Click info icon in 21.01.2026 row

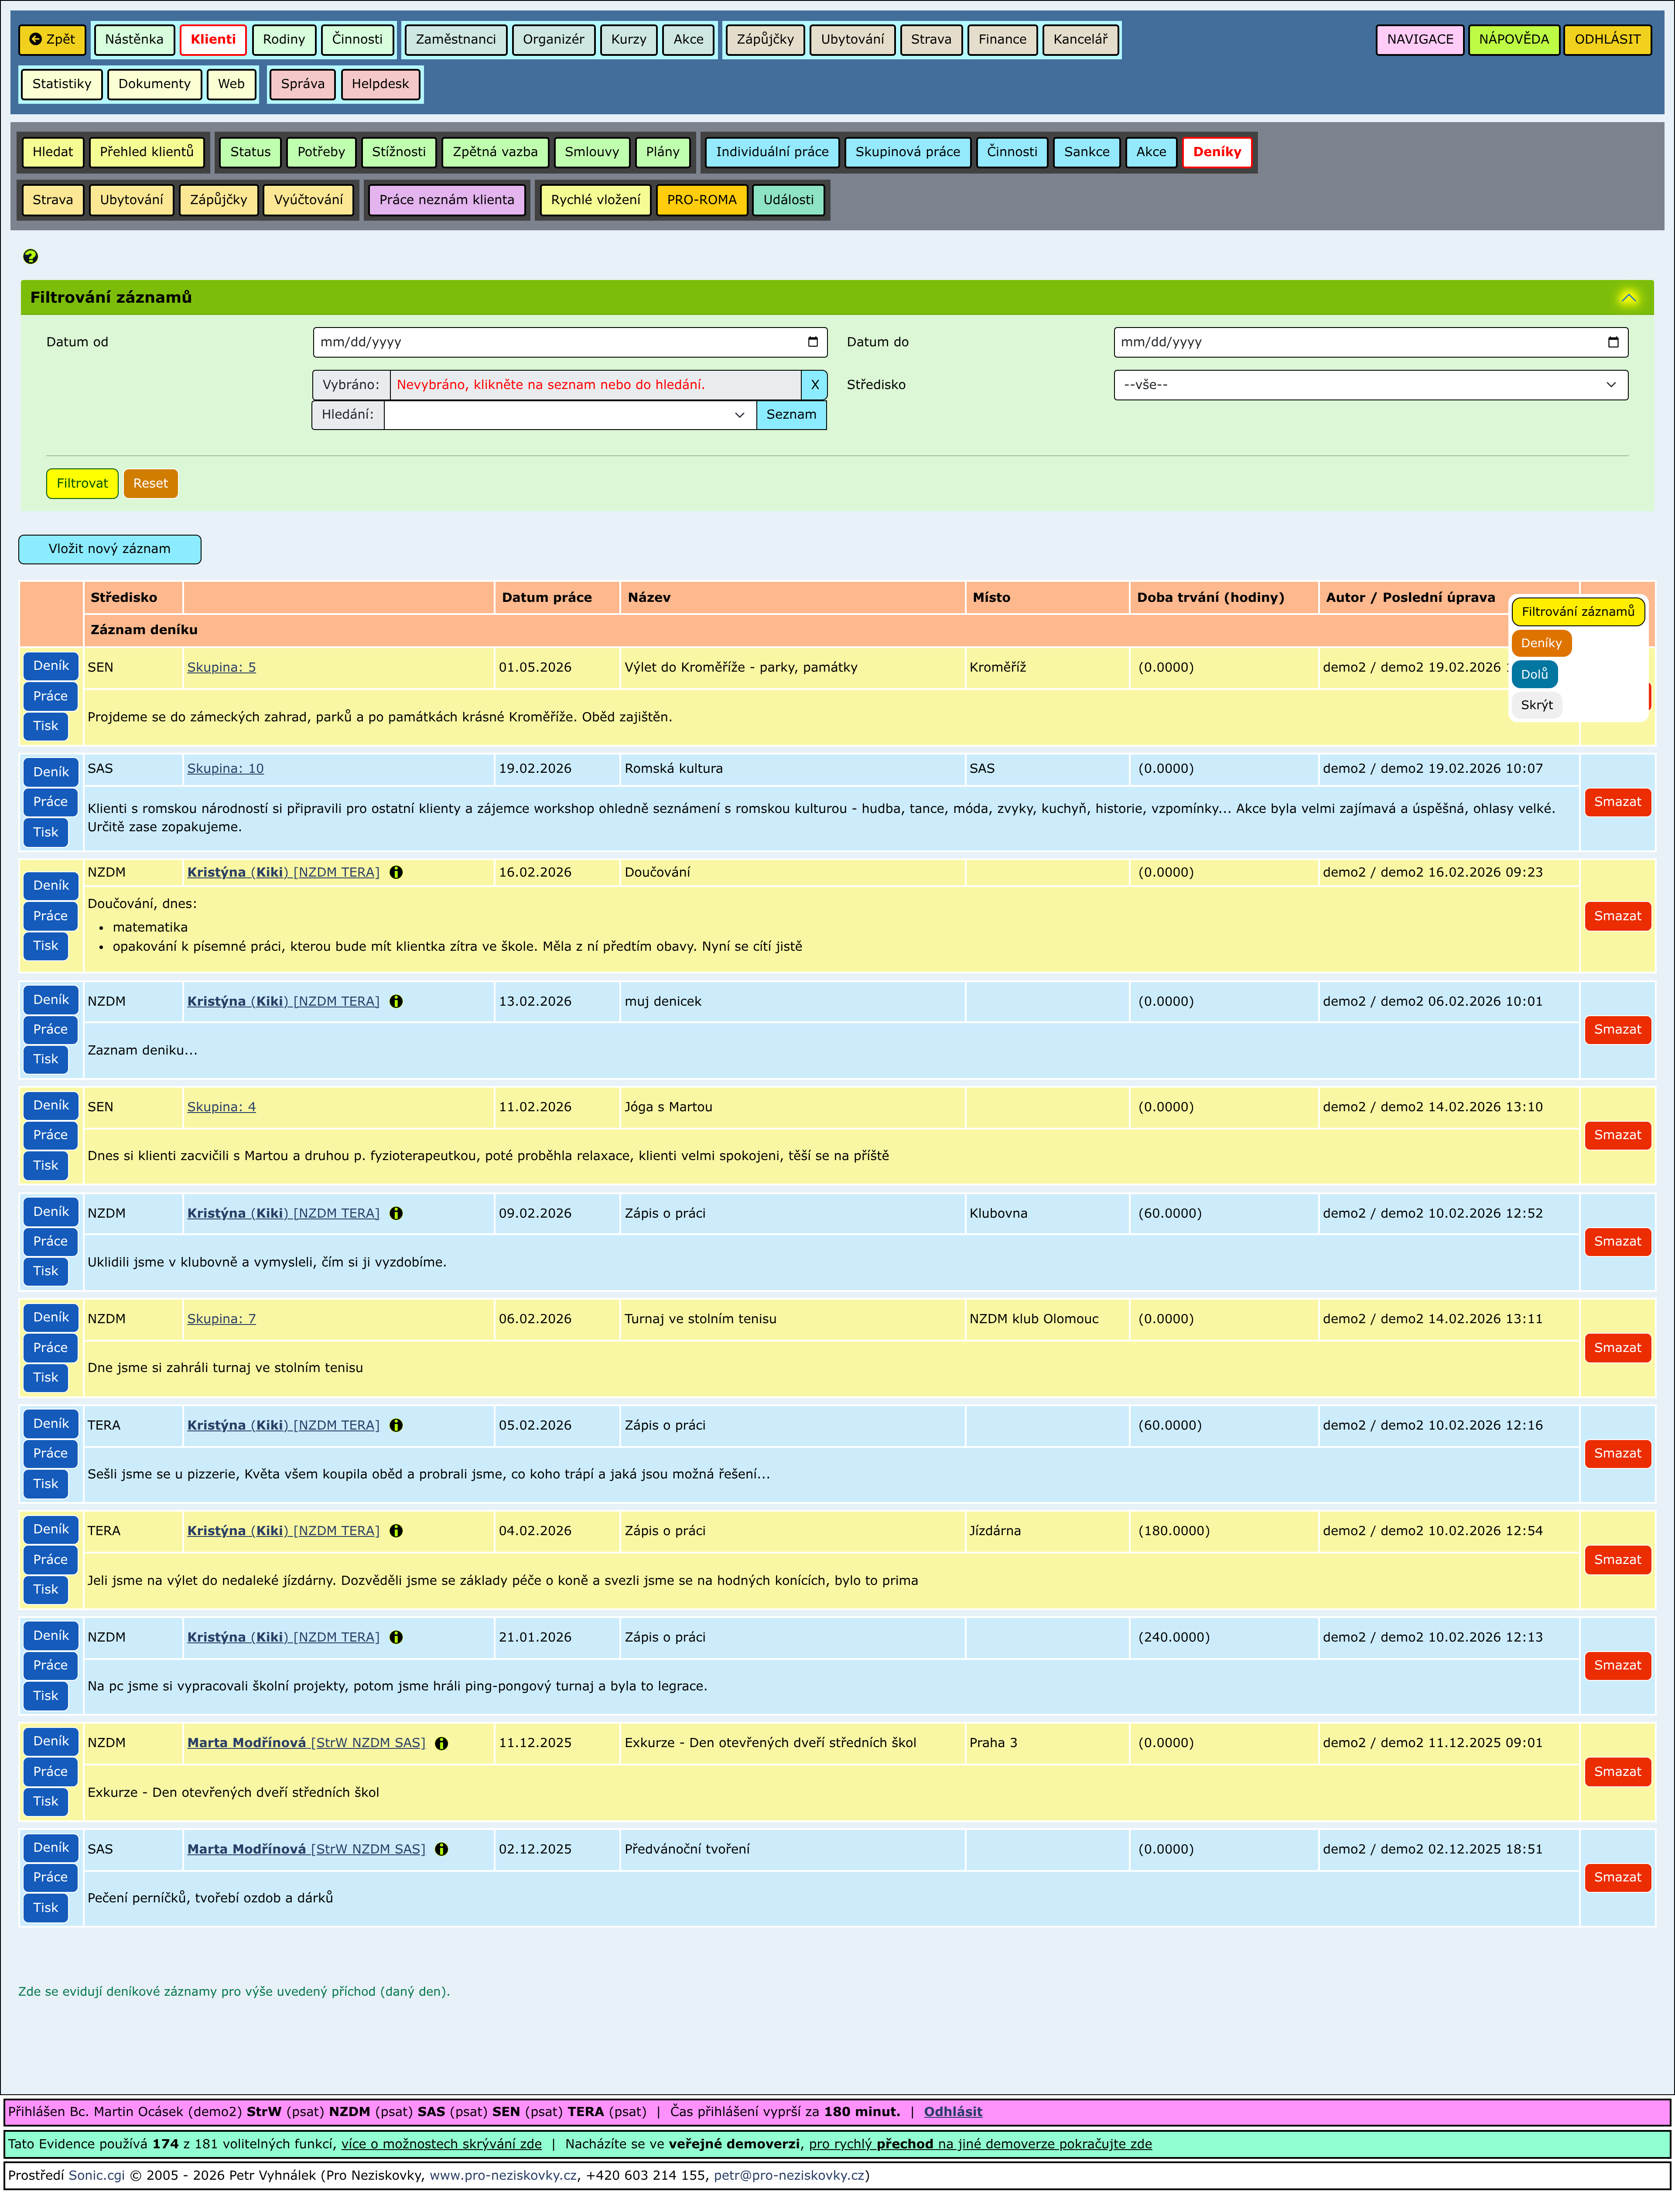point(396,1637)
